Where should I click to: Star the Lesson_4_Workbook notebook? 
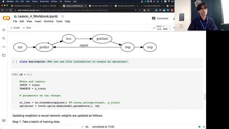(x=63, y=16)
